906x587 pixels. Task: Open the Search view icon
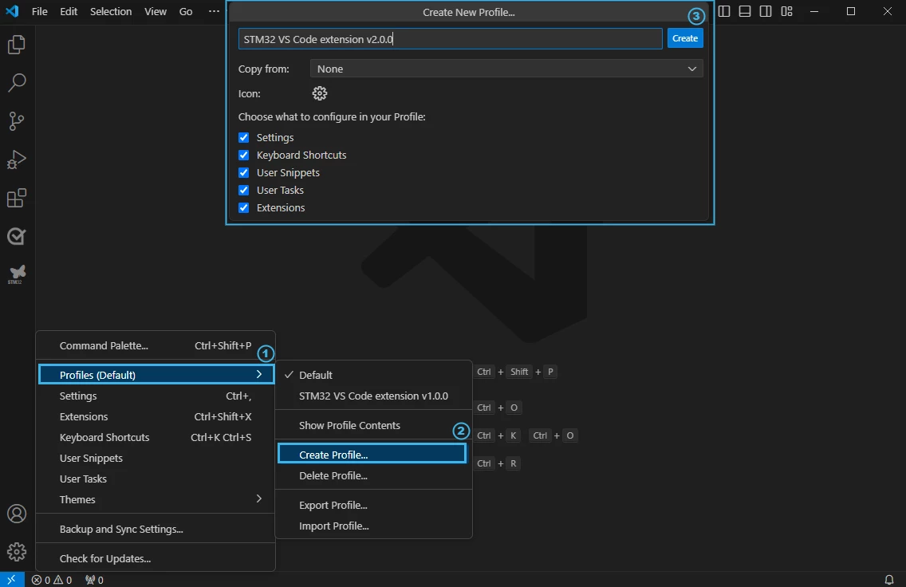click(x=16, y=83)
